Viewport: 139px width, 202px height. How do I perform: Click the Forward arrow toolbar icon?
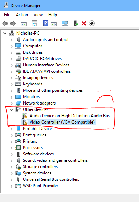(13, 23)
